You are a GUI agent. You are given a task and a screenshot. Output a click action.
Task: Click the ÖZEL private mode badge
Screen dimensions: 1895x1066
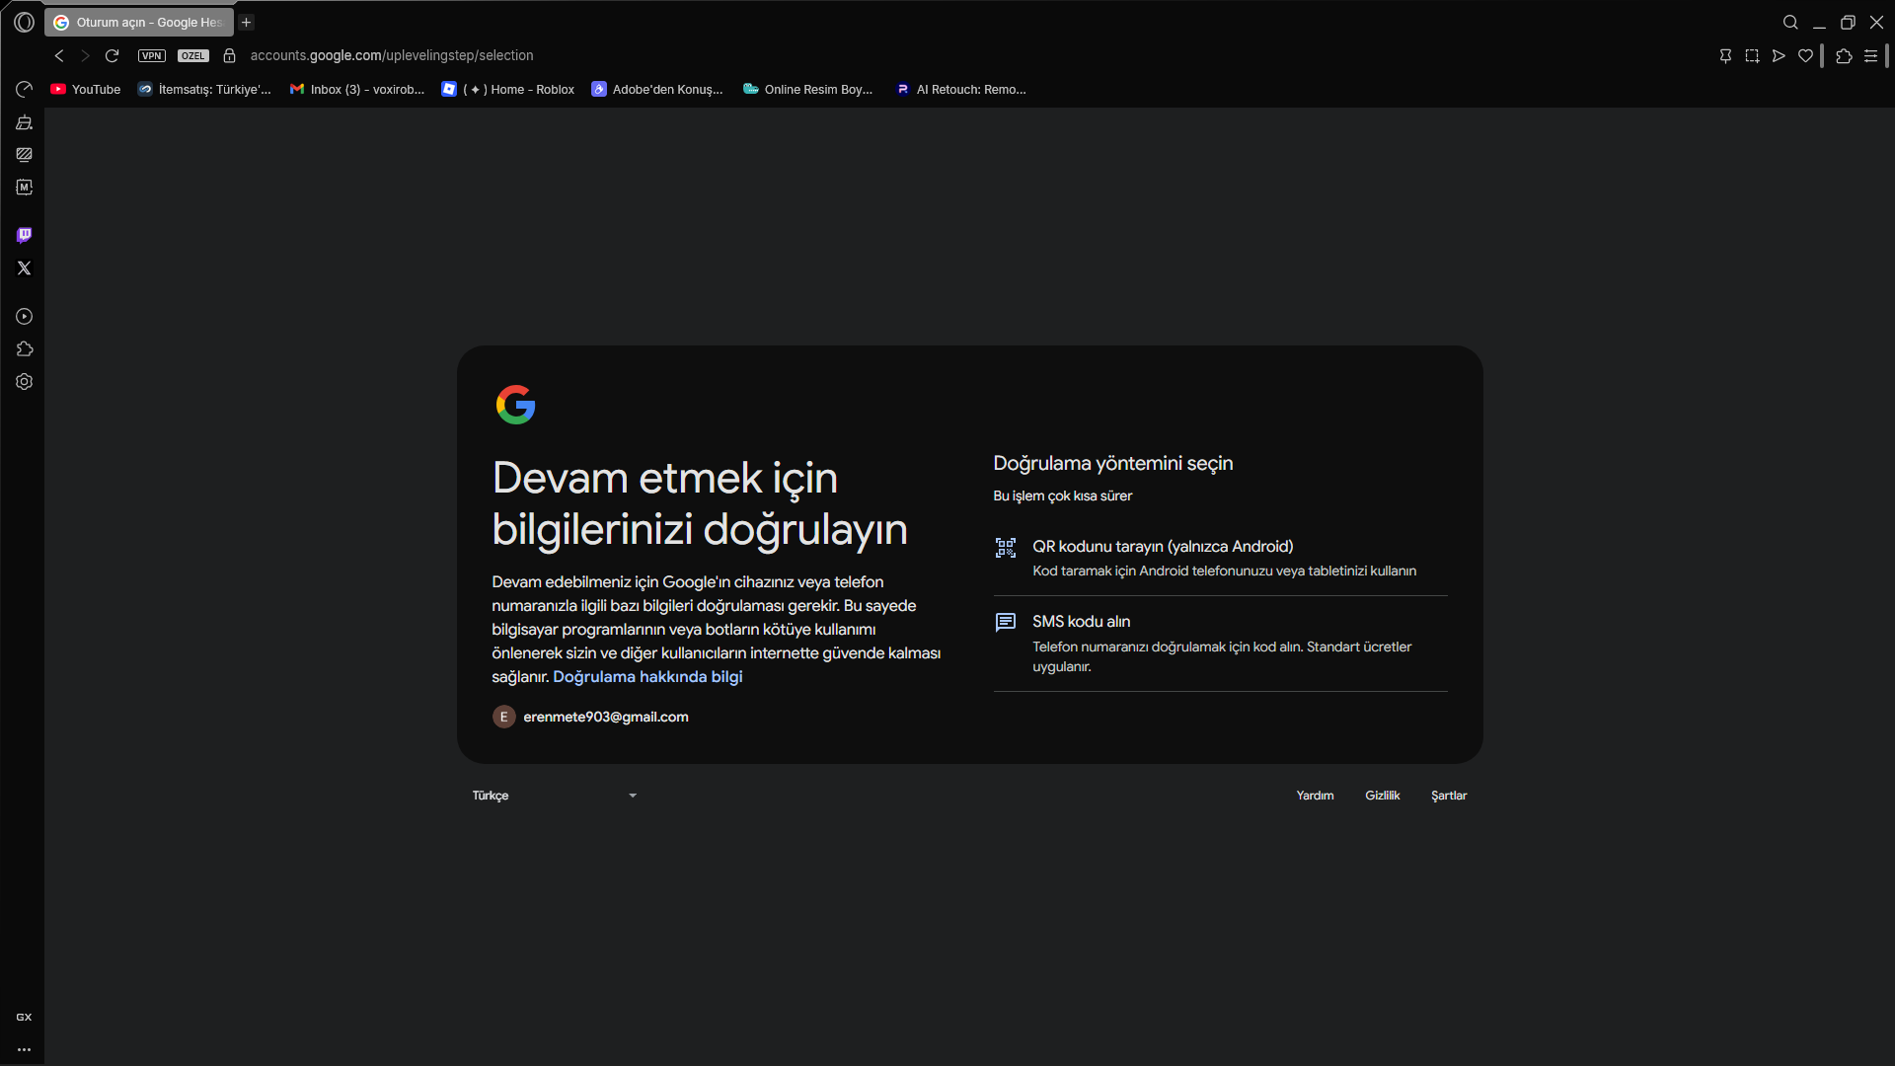coord(193,55)
